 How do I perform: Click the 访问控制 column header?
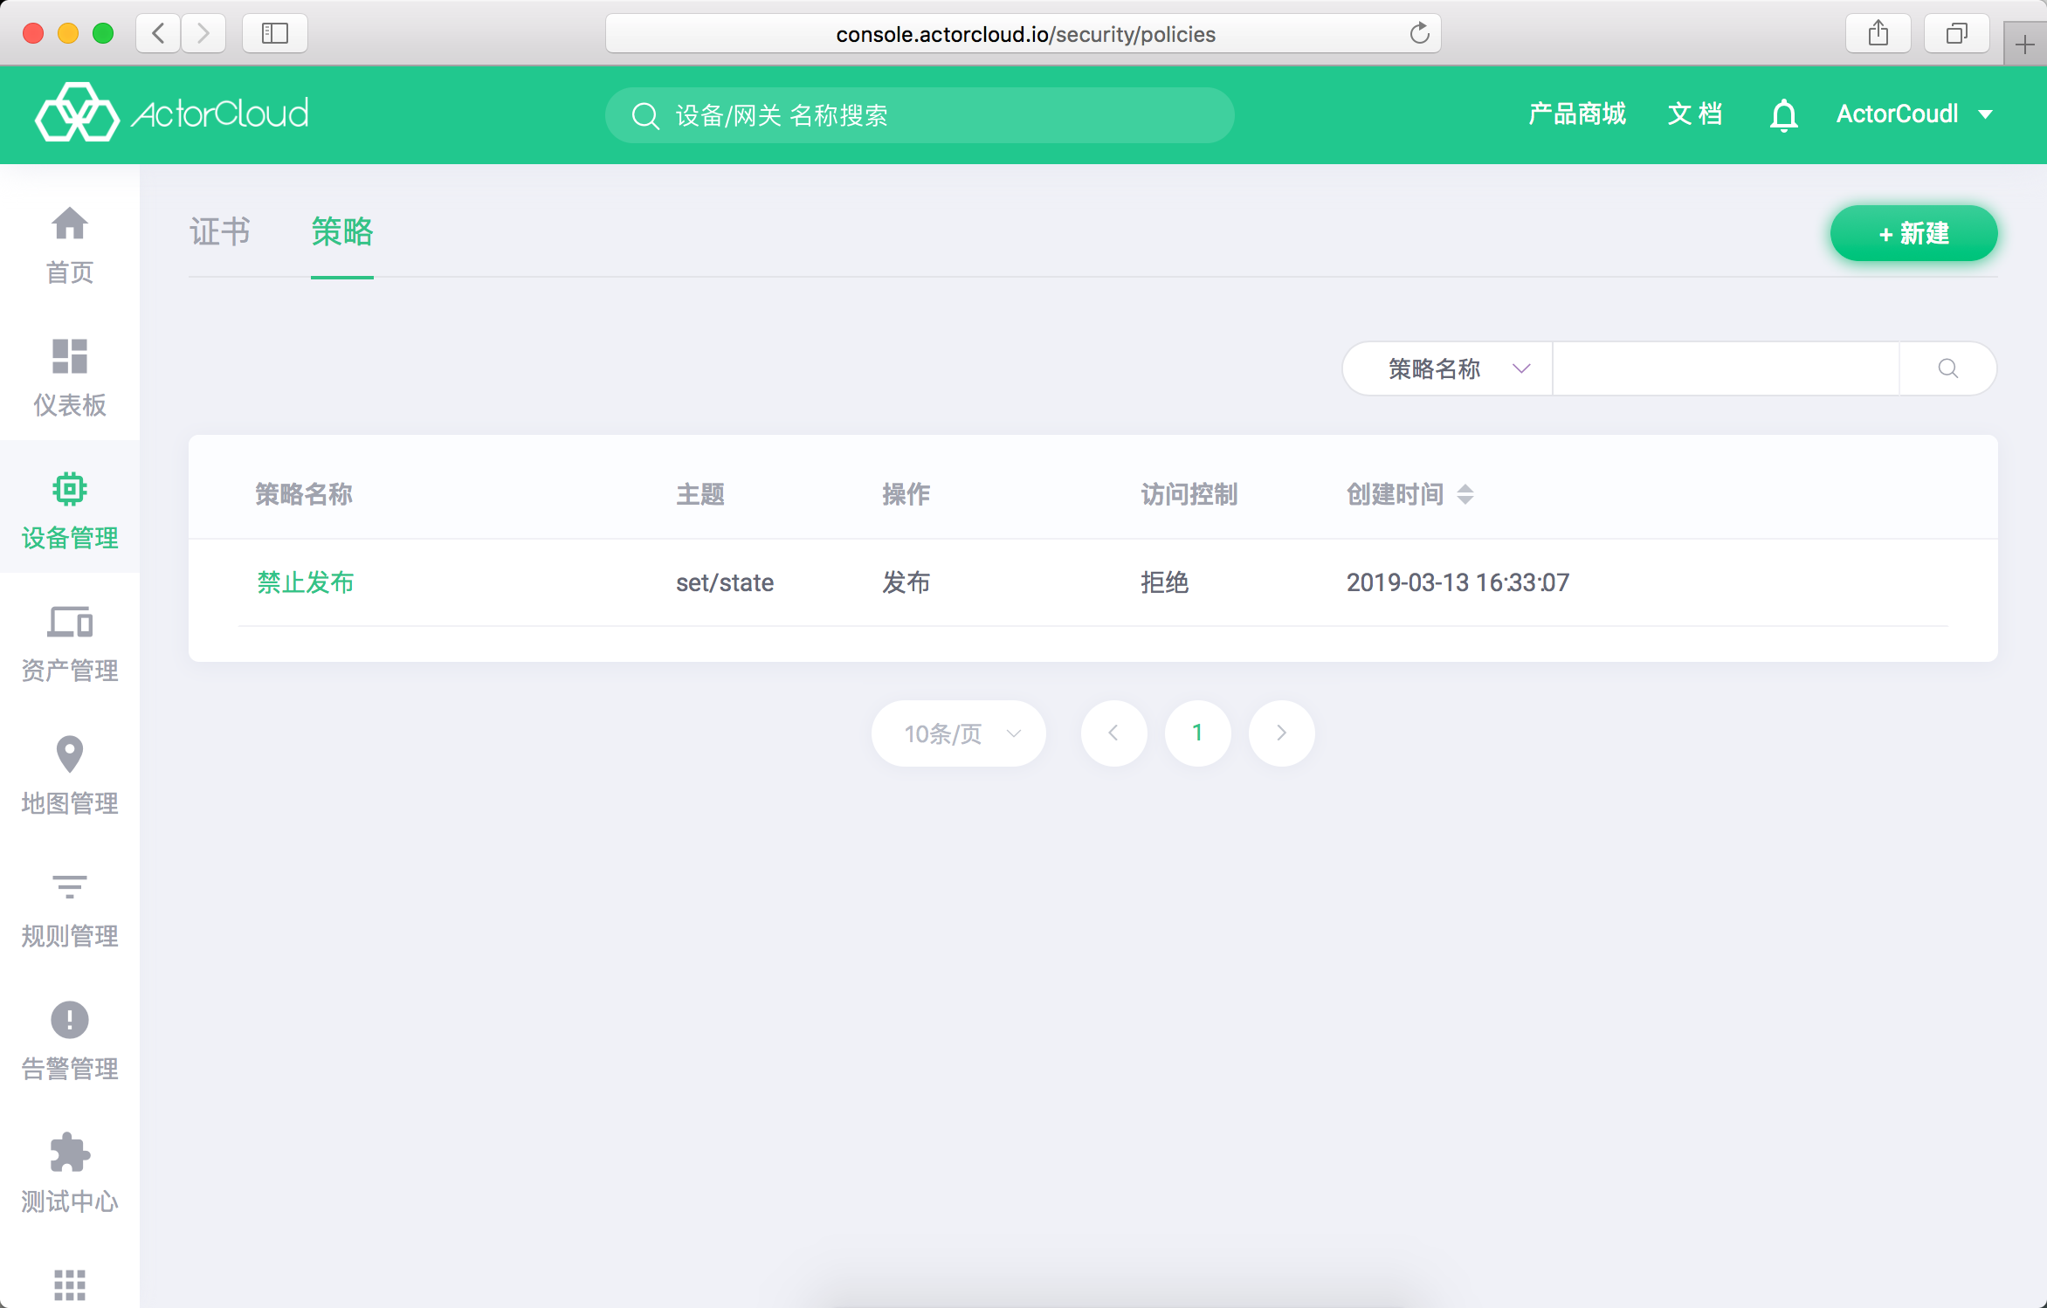click(1189, 494)
